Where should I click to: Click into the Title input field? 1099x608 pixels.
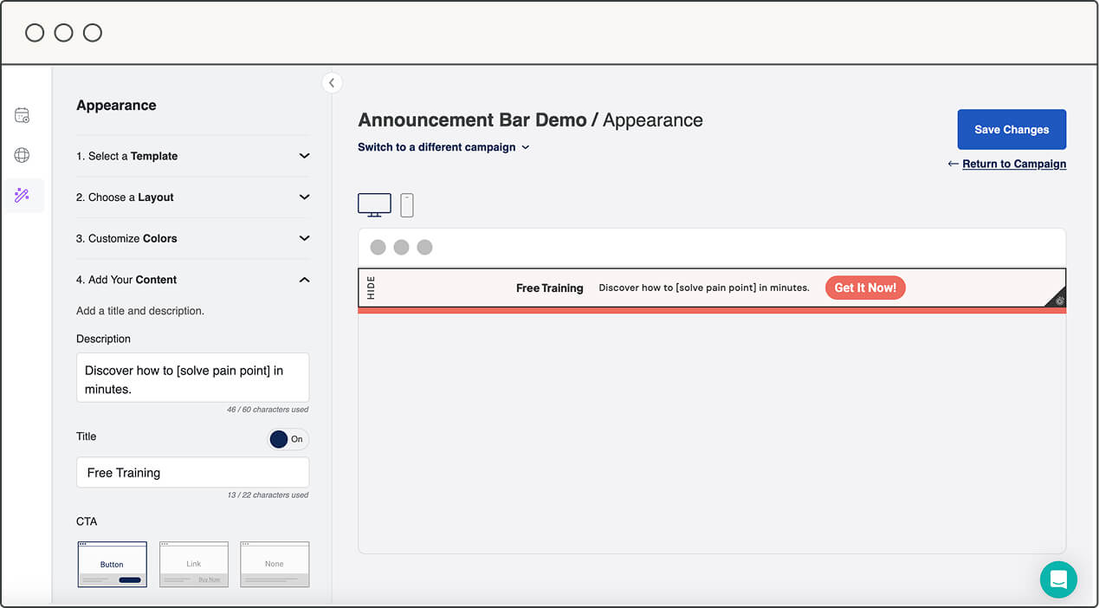click(x=192, y=473)
